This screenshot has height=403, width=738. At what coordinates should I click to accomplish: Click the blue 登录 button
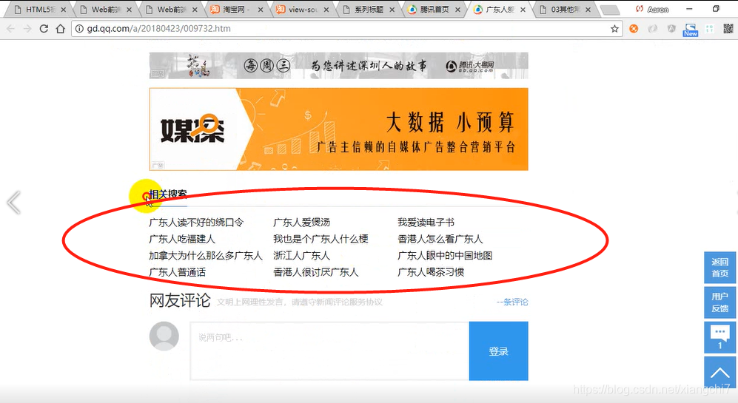tap(498, 350)
